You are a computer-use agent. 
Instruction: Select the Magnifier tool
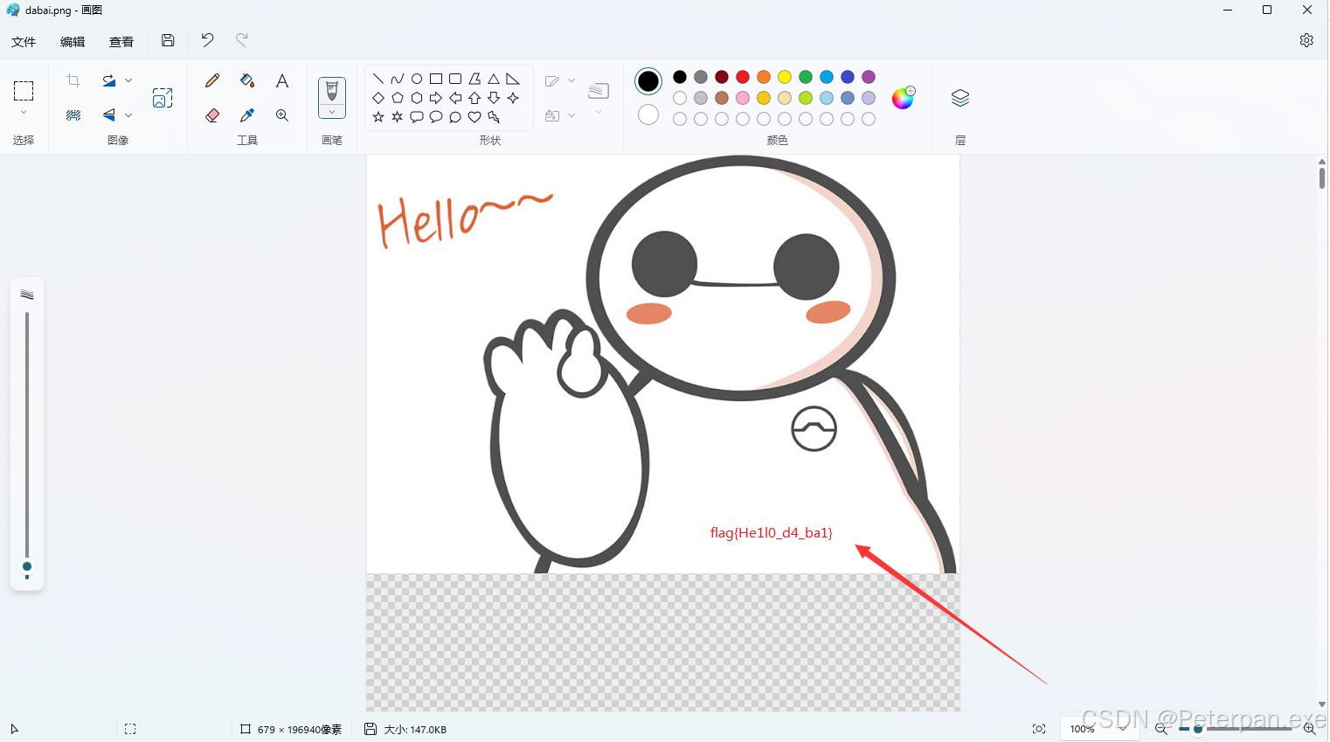pyautogui.click(x=282, y=115)
